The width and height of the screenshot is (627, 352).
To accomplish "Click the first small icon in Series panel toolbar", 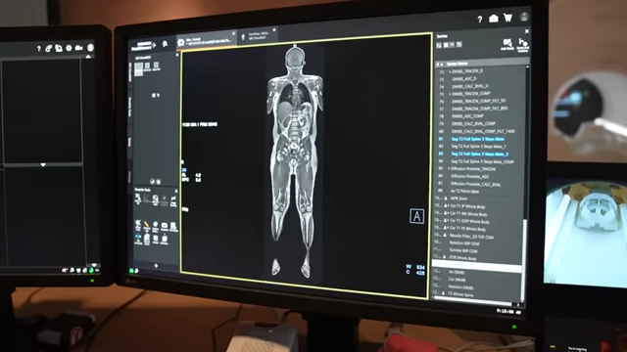I will point(439,45).
